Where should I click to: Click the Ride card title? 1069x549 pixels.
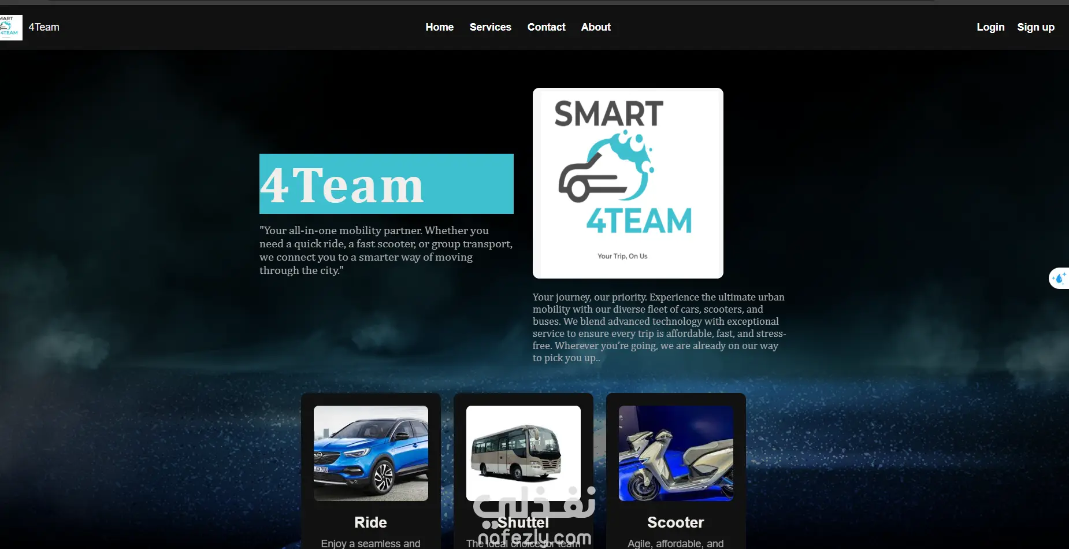370,522
